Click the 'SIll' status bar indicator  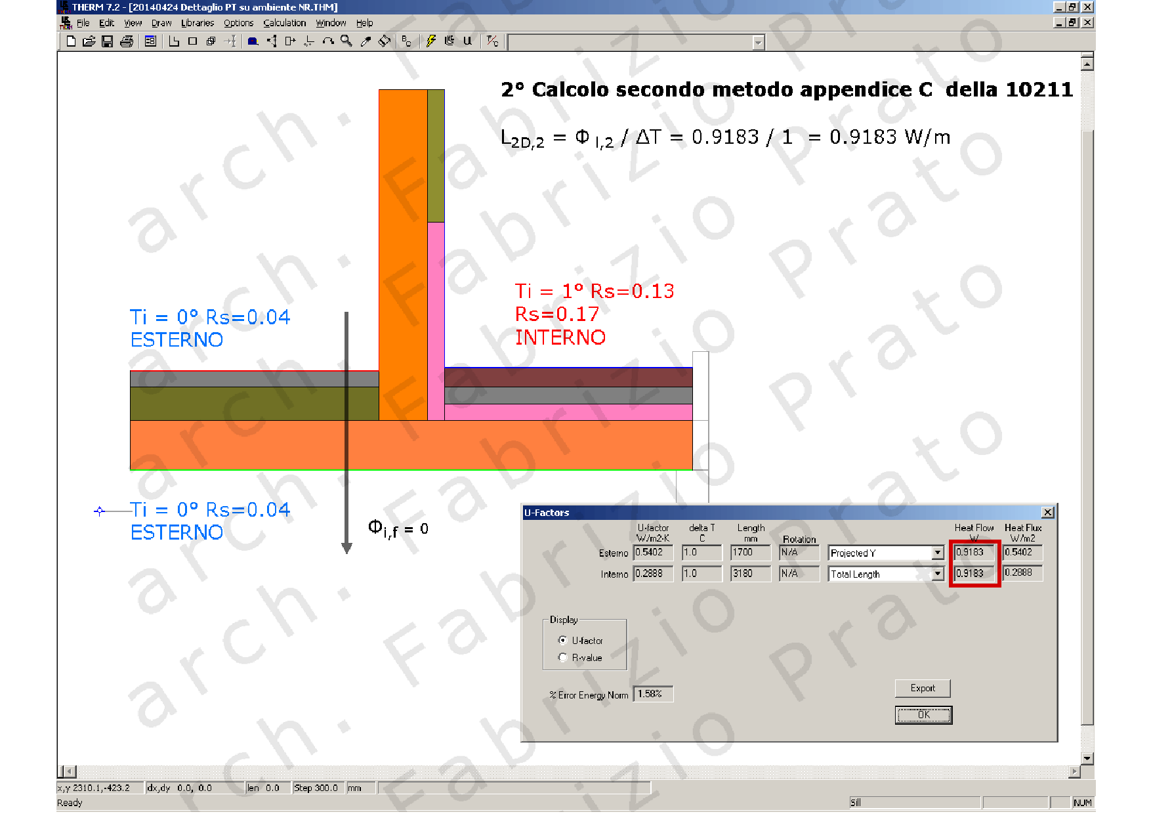(915, 803)
